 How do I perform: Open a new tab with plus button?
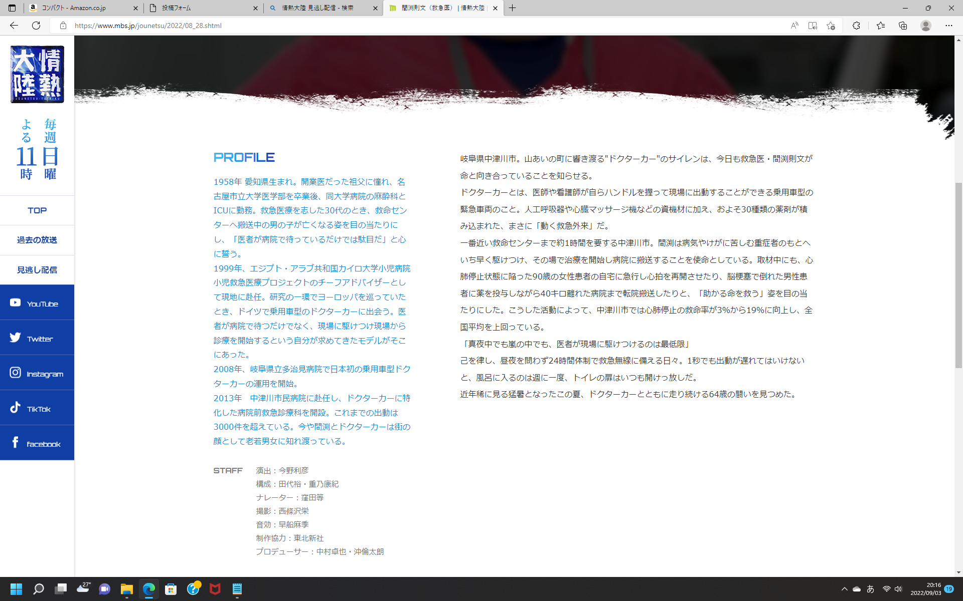[512, 8]
